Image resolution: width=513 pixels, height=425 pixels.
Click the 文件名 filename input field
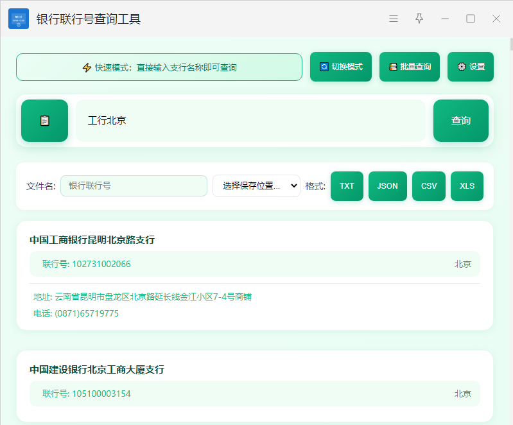point(134,186)
